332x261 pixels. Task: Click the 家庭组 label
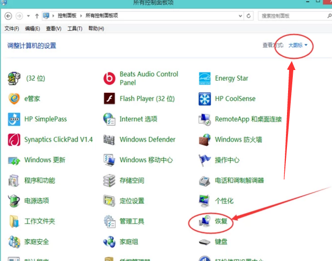tap(129, 242)
